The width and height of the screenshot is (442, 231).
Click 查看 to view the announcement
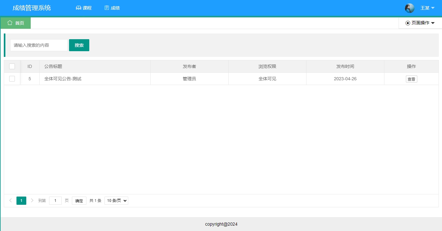[411, 79]
